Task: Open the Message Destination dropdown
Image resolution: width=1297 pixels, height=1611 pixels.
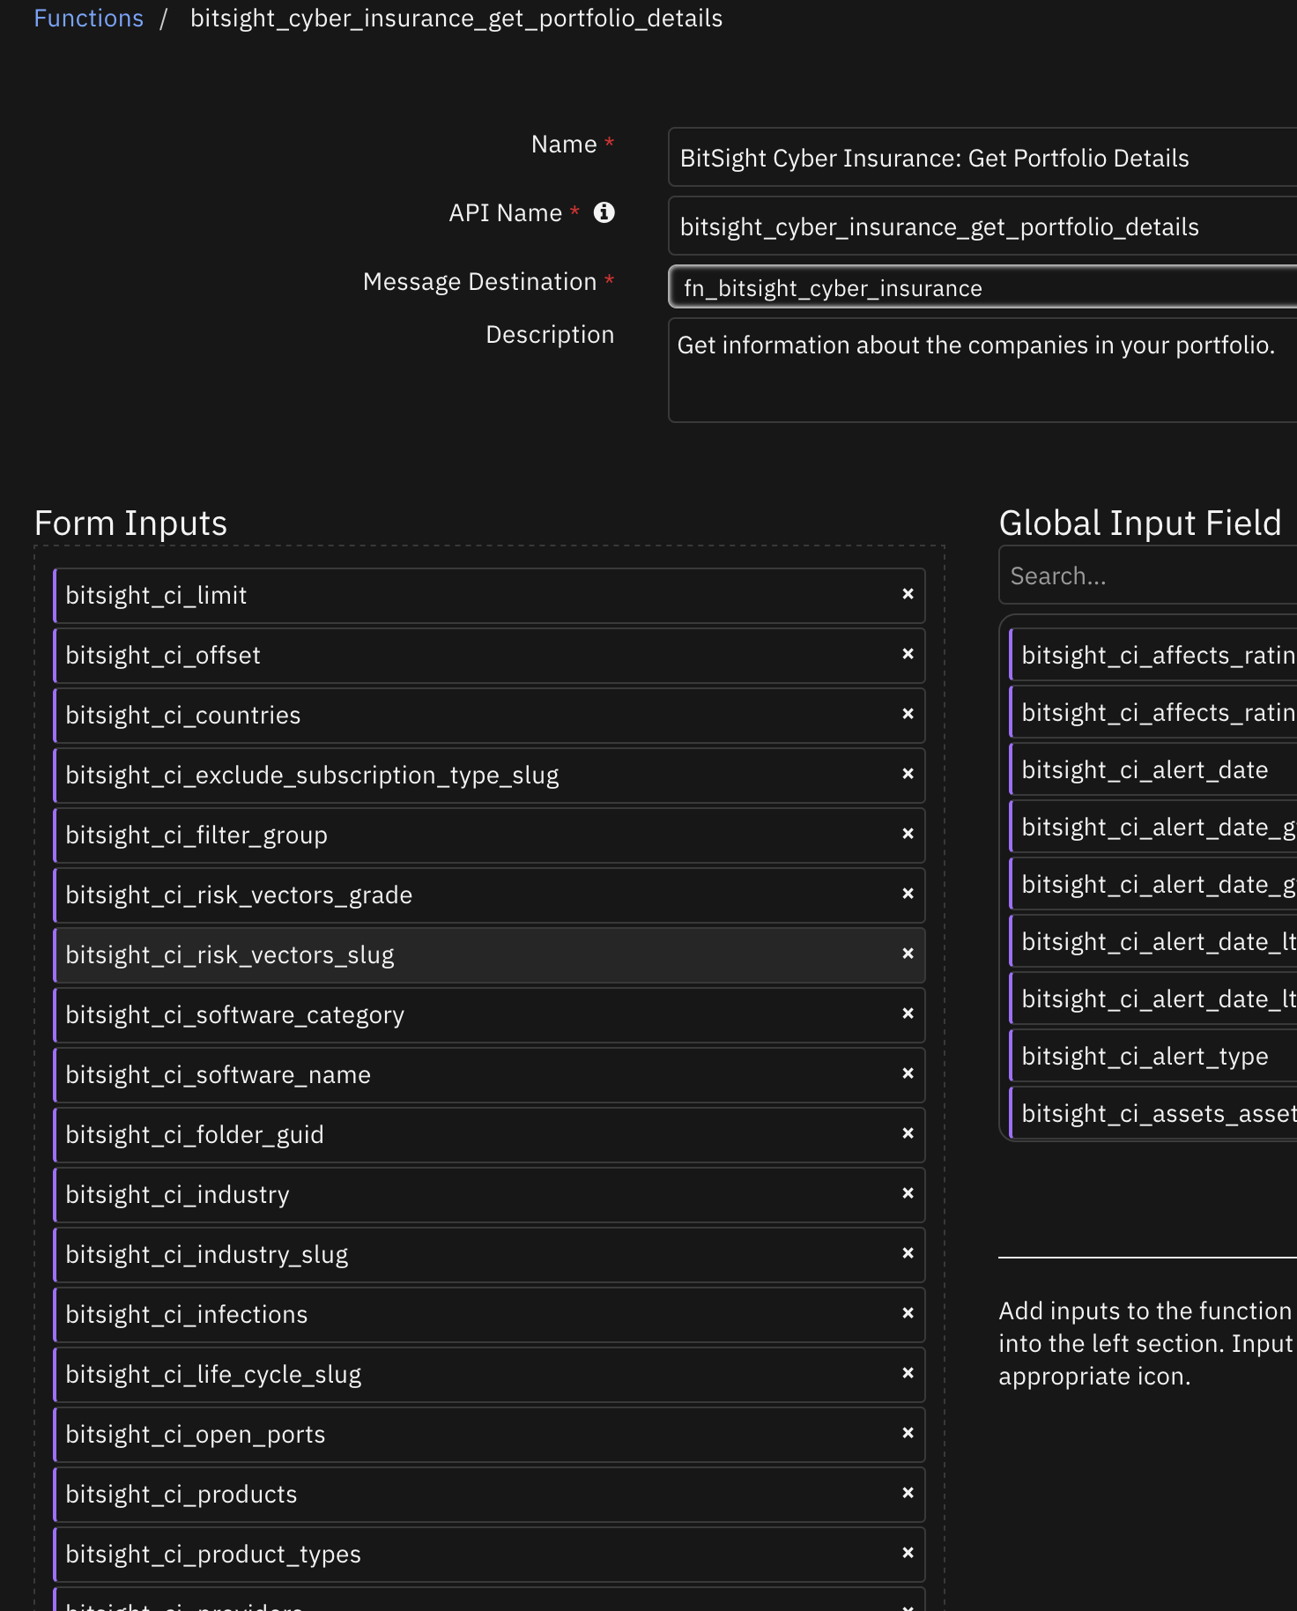Action: (982, 287)
